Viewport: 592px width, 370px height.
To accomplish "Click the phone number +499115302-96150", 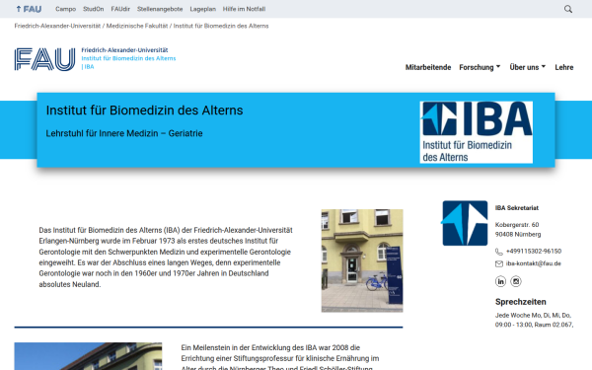I will [x=534, y=251].
